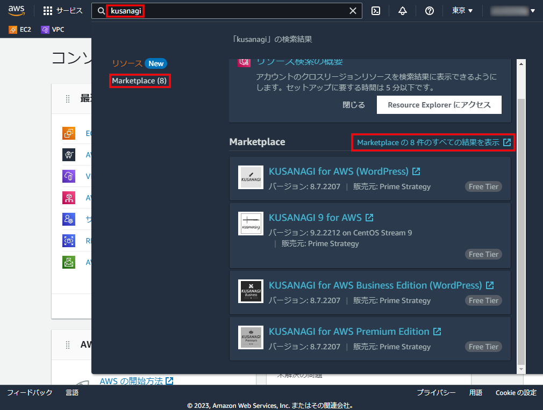The width and height of the screenshot is (543, 410).
Task: Click the 閉じる button
Action: tap(354, 105)
